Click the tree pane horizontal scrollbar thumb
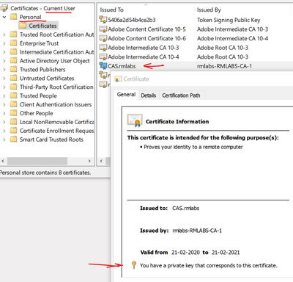Screen dimensions: 293x282 coord(37,161)
